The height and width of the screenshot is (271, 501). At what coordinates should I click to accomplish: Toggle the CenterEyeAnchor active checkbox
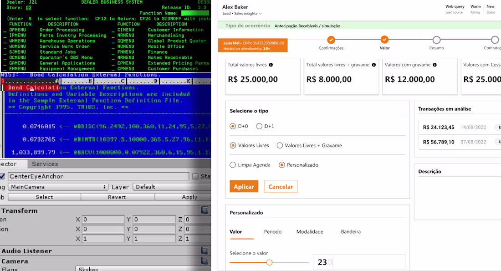point(2,176)
